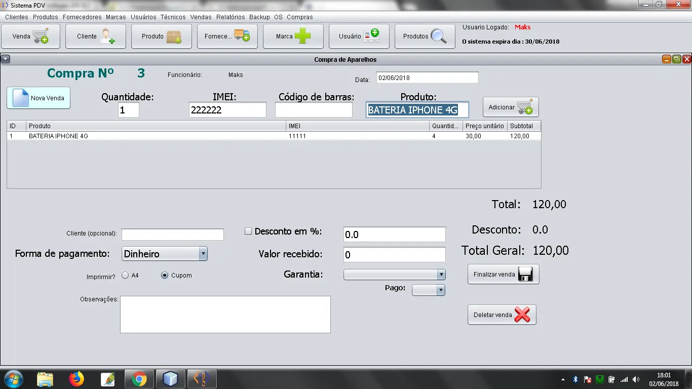Open the Windows Start menu
692x389 pixels.
pos(13,379)
